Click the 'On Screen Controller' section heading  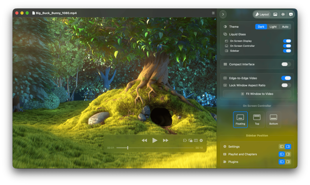pos(257,106)
